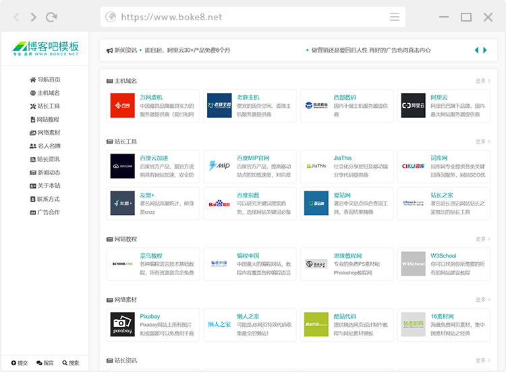Viewport: 506px width, 372px height.
Task: Open 导航首页 in sidebar
Action: 45,80
